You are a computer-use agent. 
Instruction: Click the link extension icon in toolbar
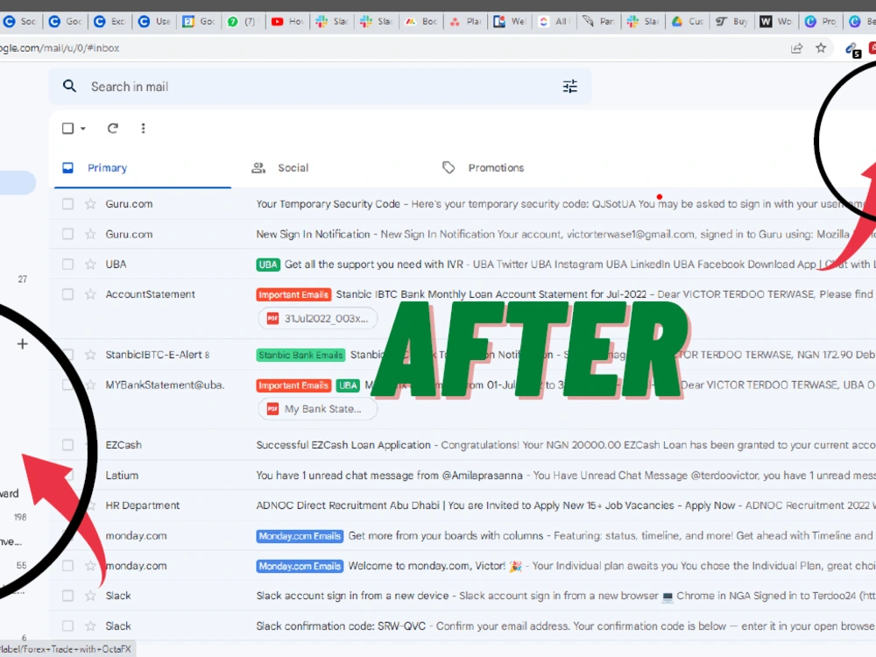pos(852,50)
